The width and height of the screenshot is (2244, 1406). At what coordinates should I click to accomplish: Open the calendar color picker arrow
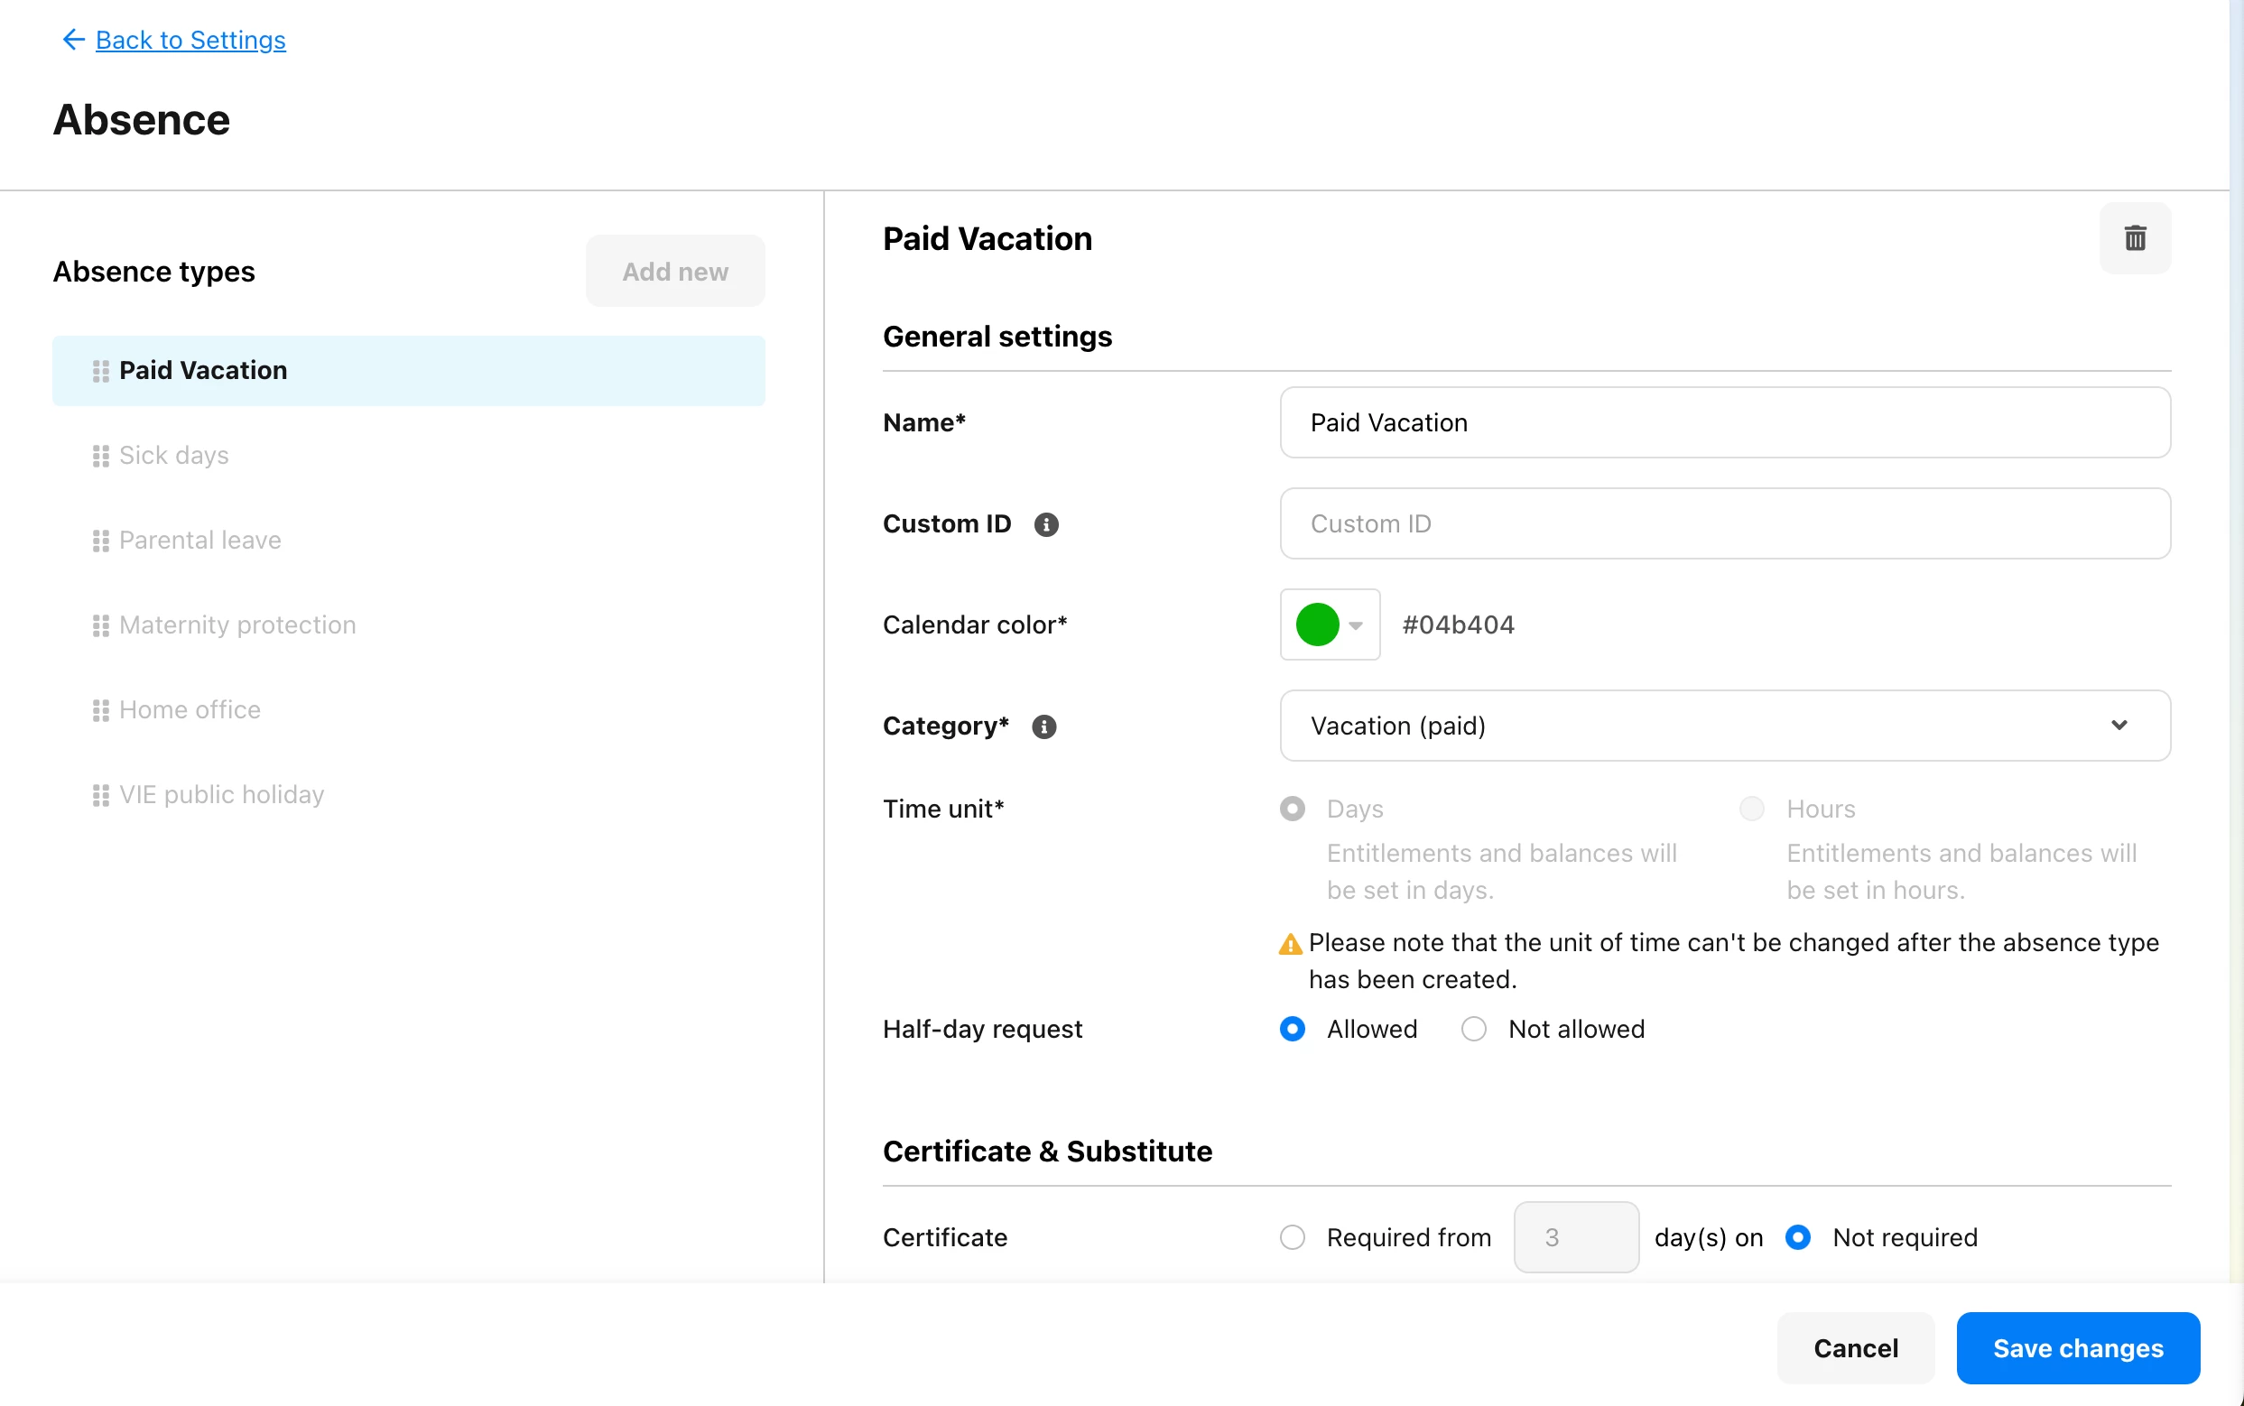pos(1355,624)
